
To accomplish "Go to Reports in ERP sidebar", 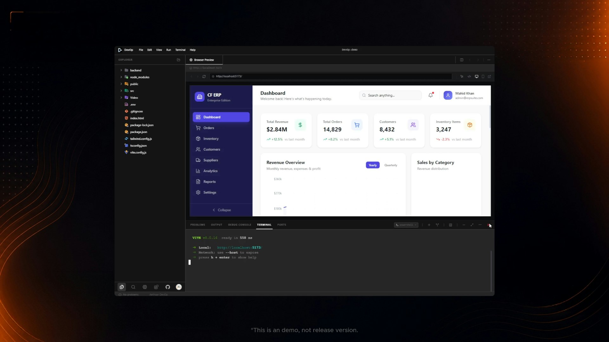I will tap(221, 182).
